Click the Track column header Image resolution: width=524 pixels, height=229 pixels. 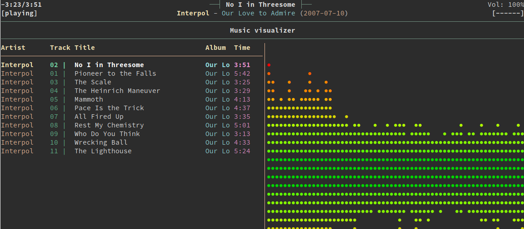(60, 48)
